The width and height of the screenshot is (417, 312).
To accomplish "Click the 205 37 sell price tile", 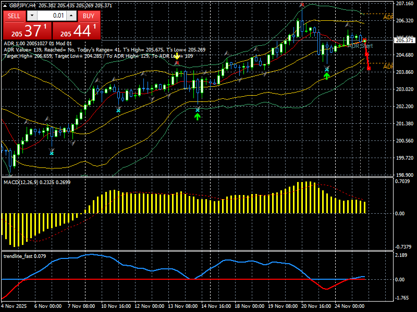I will [27, 31].
